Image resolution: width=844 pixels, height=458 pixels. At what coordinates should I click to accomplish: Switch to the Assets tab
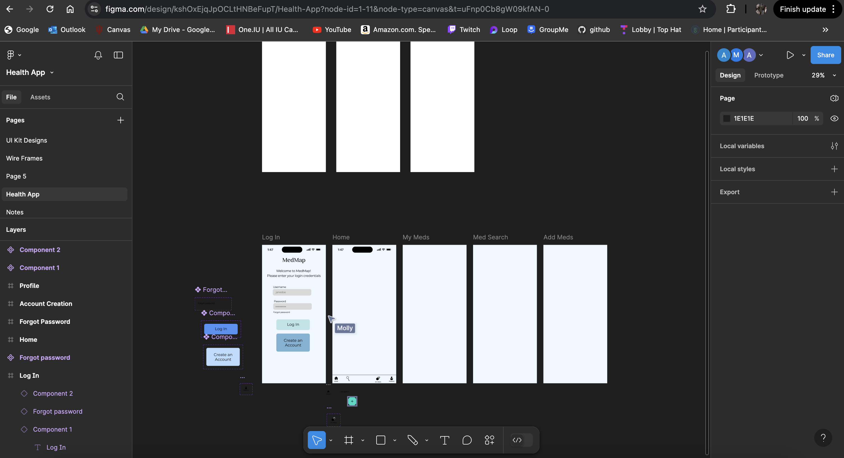40,97
